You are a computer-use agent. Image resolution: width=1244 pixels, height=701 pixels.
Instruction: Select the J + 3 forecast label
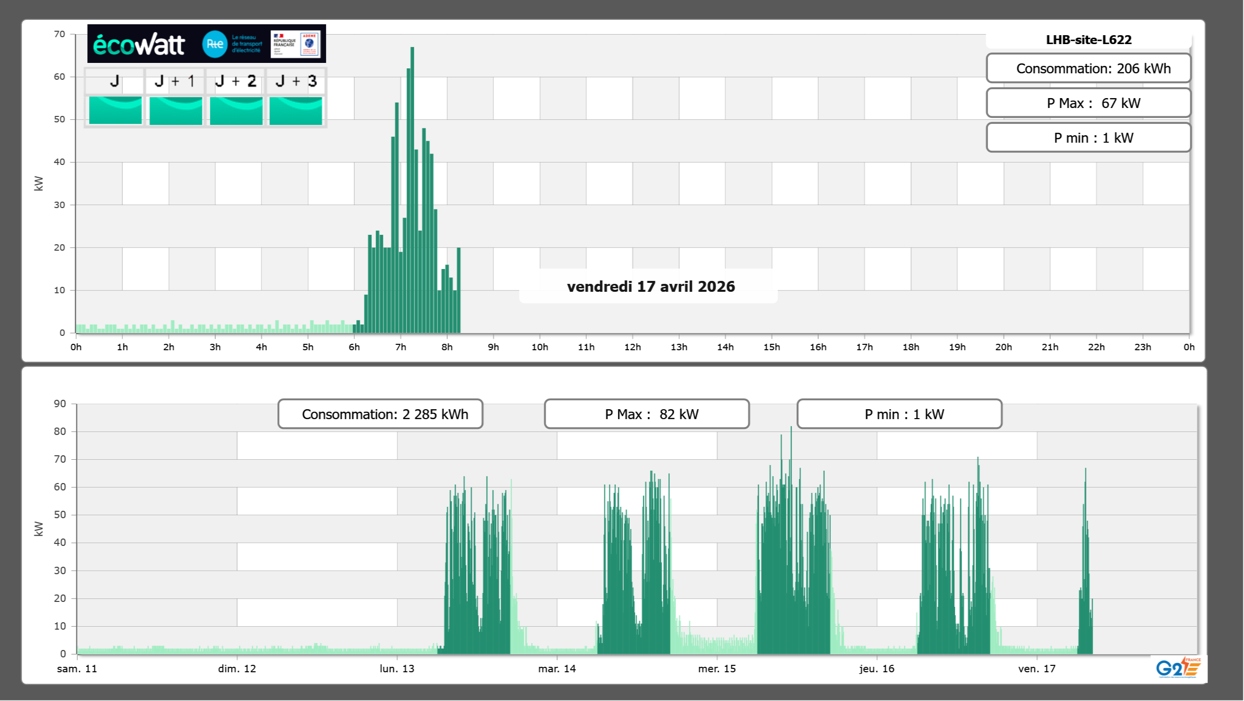tap(296, 81)
